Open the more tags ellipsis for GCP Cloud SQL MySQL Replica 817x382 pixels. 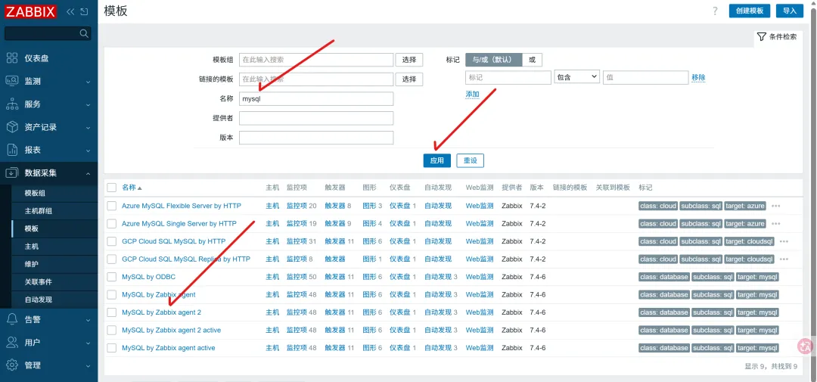[784, 259]
